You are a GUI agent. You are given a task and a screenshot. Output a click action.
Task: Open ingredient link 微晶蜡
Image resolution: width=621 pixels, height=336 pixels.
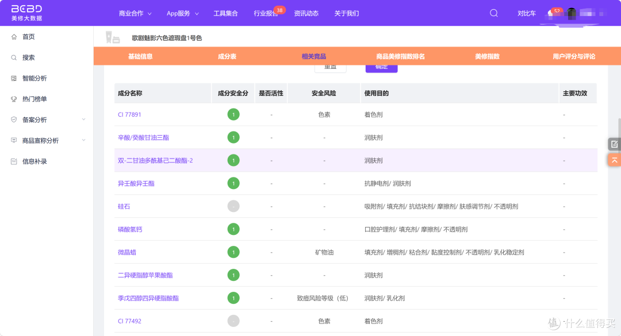click(x=126, y=252)
